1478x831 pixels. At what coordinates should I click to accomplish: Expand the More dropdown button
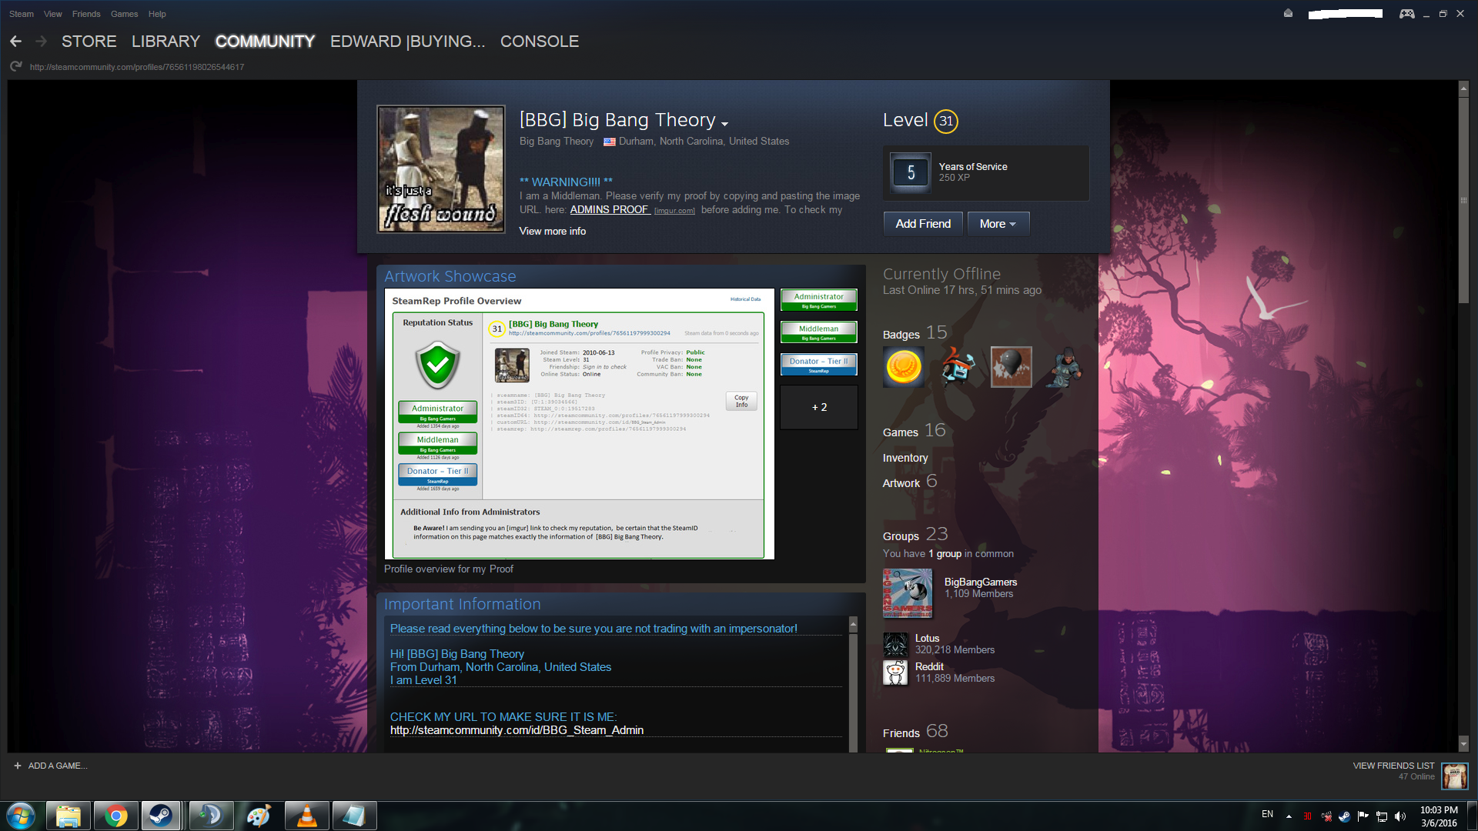pos(998,224)
